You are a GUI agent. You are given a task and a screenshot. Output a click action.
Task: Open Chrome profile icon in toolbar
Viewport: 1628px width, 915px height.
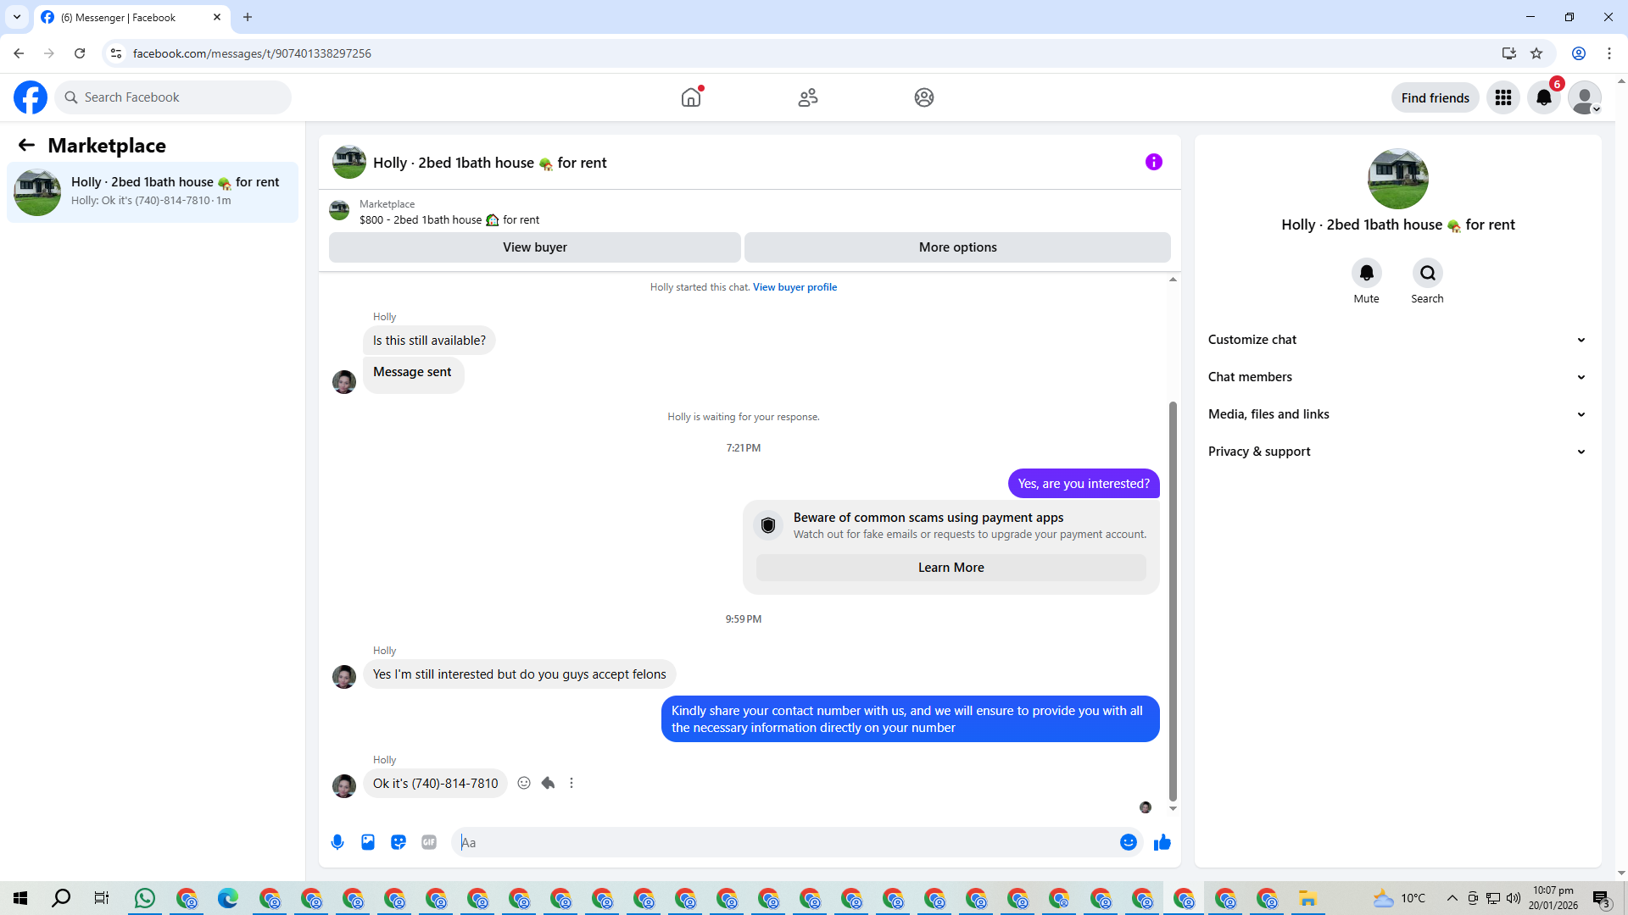tap(1579, 53)
